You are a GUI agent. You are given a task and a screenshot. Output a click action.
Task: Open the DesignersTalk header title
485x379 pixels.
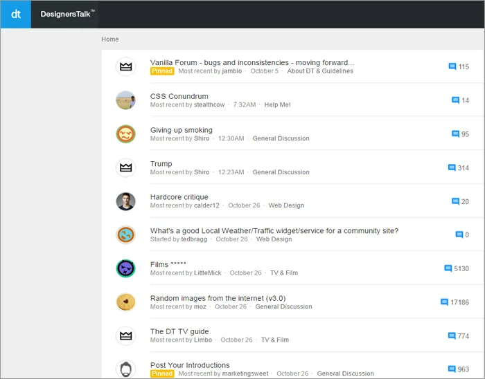(67, 14)
